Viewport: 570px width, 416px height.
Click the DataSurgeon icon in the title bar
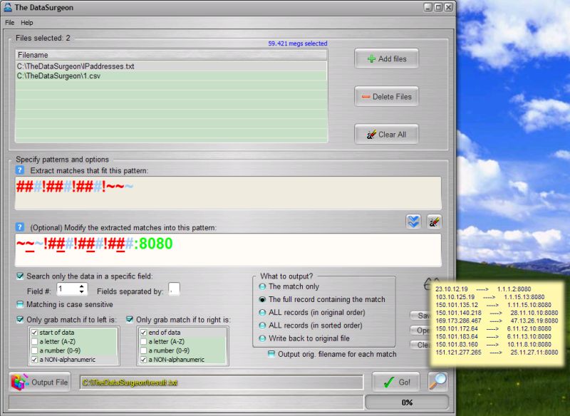click(x=8, y=7)
